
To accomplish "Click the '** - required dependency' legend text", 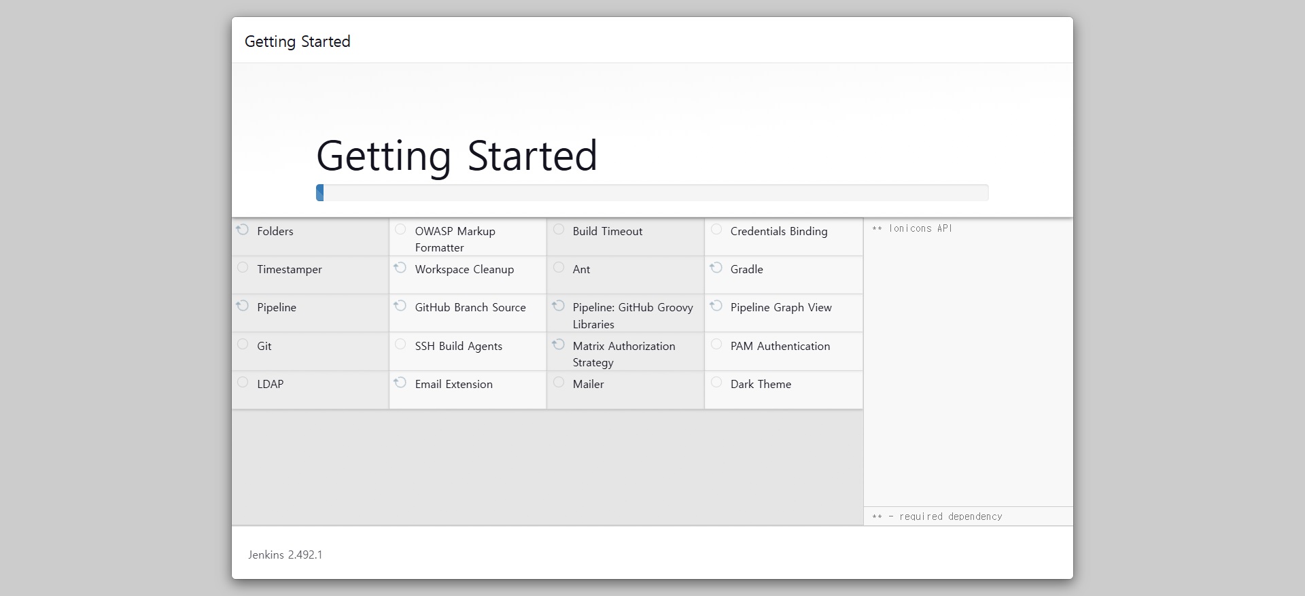I will pos(937,516).
